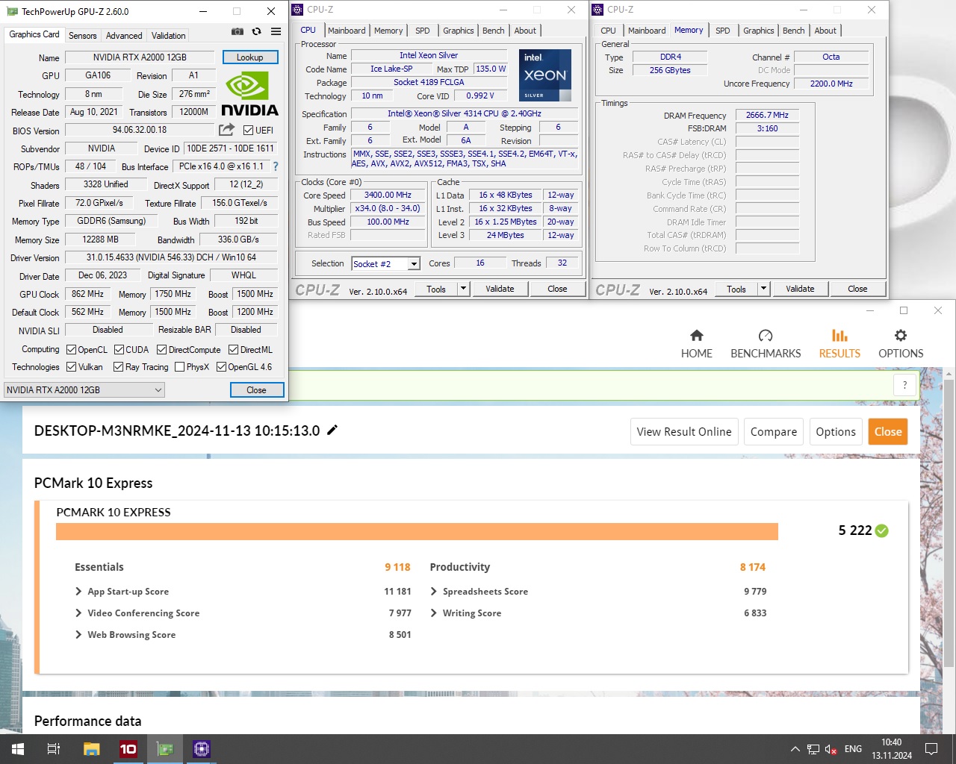This screenshot has height=764, width=956.
Task: Edit result name with pencil icon
Action: click(332, 430)
